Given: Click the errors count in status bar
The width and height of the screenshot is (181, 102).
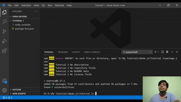Looking at the screenshot, I should [5, 97].
